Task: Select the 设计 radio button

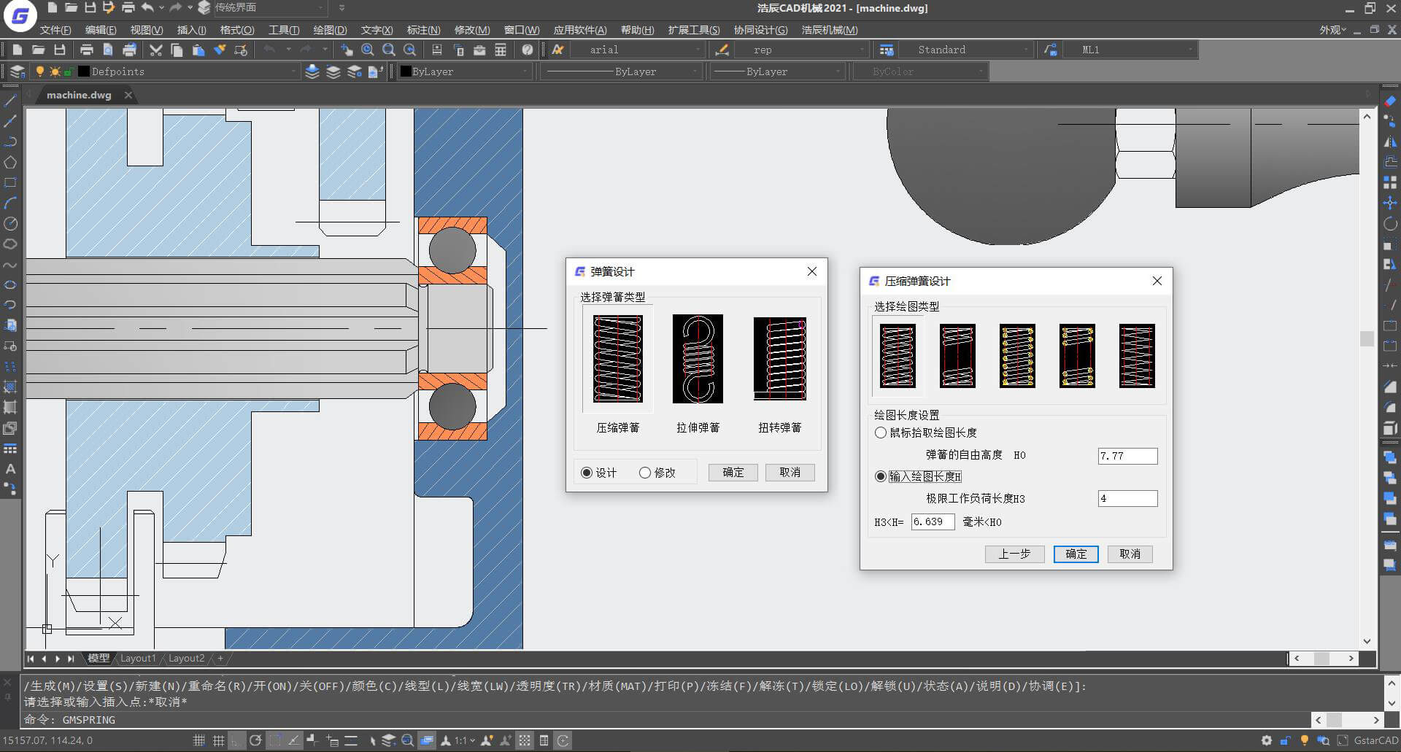Action: click(599, 473)
